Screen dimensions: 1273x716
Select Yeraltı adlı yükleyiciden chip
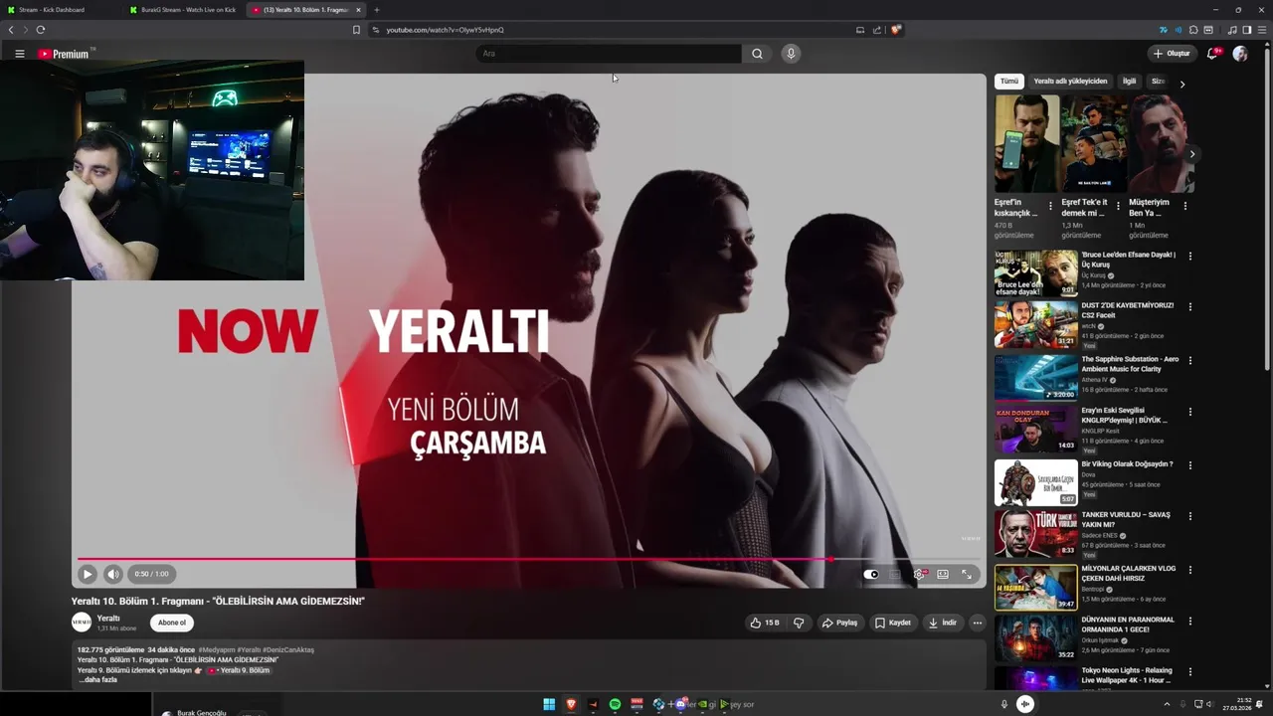[x=1070, y=82]
